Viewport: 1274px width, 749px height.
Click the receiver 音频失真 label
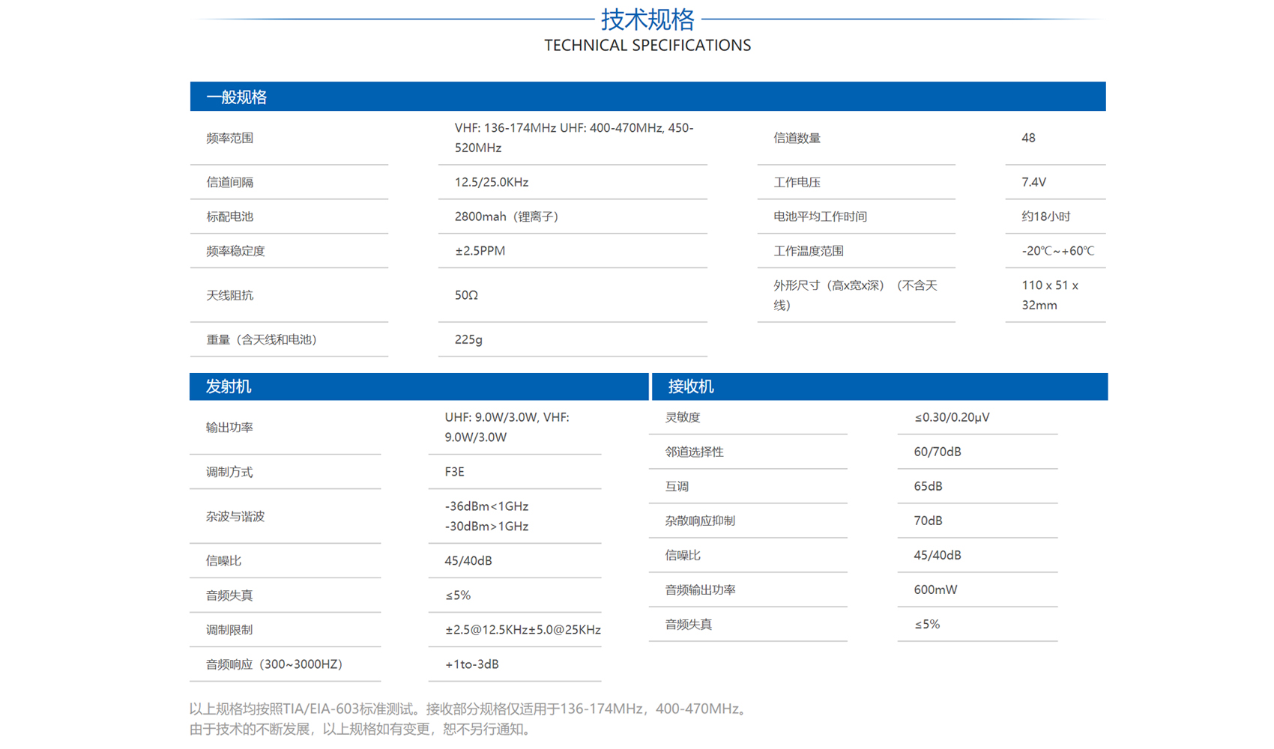click(x=689, y=624)
